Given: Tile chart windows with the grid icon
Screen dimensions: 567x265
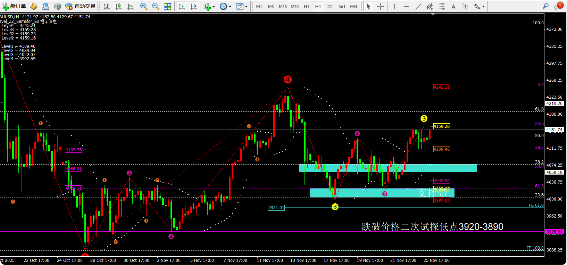Looking at the screenshot, I should click(167, 6).
